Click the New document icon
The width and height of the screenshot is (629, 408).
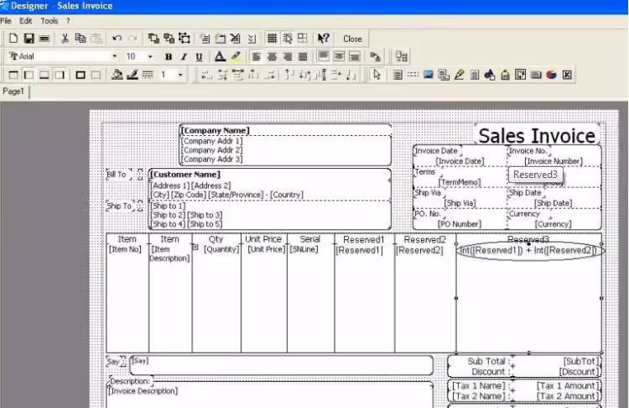13,39
